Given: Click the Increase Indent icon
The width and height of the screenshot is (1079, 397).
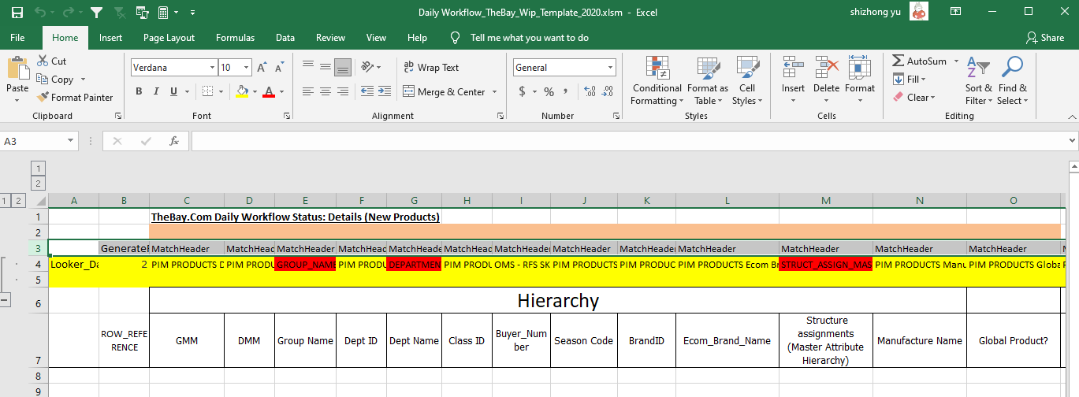Looking at the screenshot, I should click(x=384, y=91).
